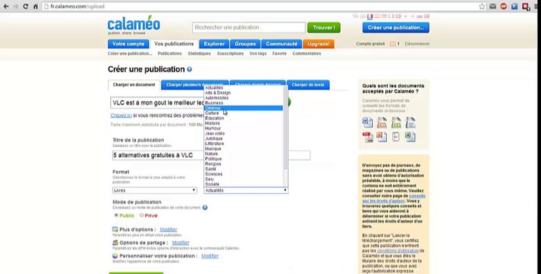Choose Cinéma in the category list
Image resolution: width=541 pixels, height=274 pixels.
coord(243,108)
